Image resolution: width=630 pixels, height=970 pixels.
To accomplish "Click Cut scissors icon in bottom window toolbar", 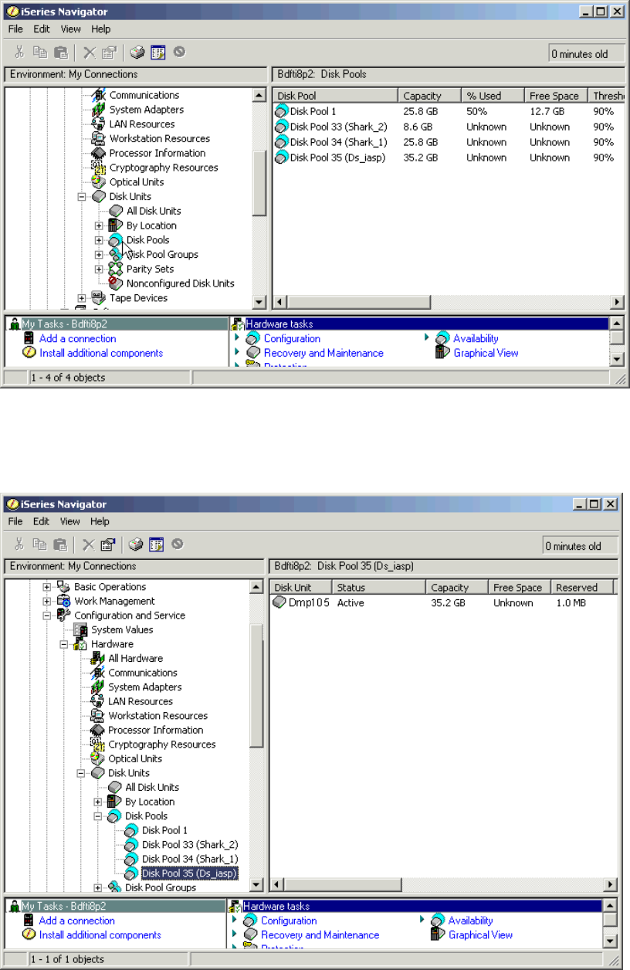I will 21,544.
